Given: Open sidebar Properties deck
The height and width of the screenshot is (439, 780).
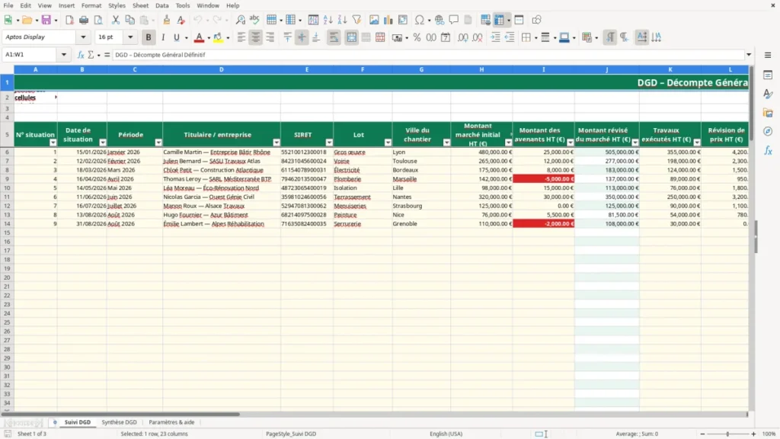Looking at the screenshot, I should (768, 75).
